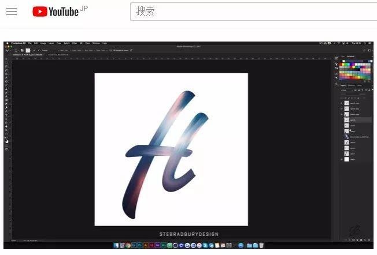This screenshot has height=255, width=377.
Task: Open the layer Kind filter dropdown
Action: tap(344, 90)
